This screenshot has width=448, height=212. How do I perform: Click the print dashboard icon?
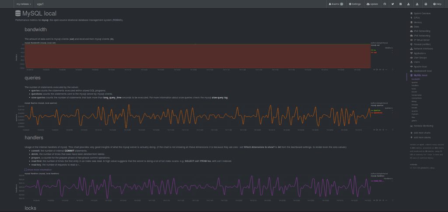426,4
